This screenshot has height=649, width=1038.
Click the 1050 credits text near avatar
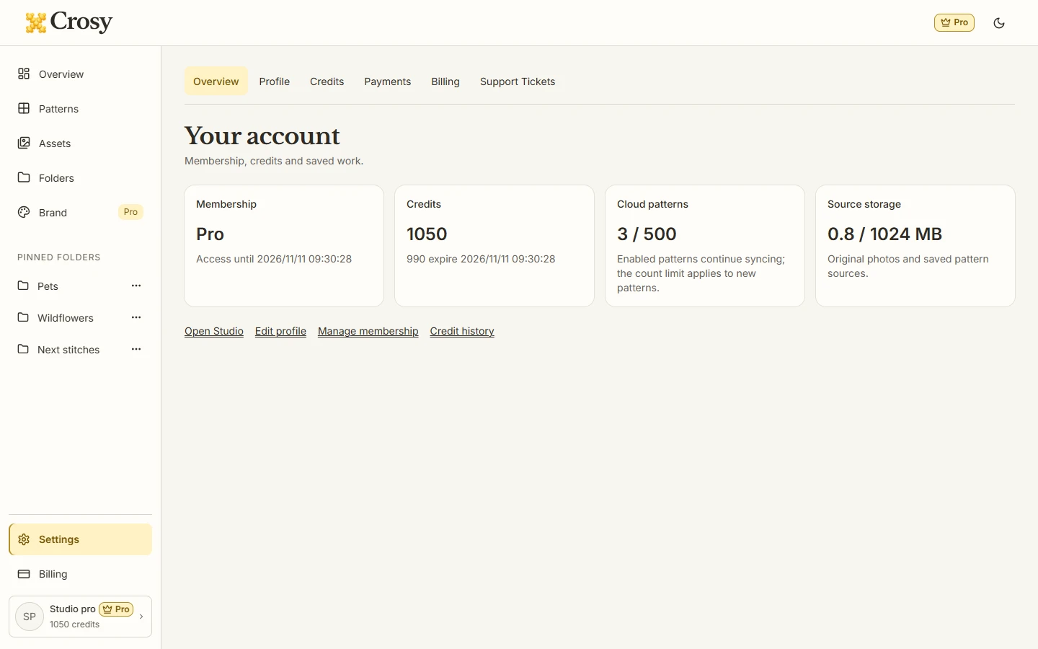tap(75, 624)
